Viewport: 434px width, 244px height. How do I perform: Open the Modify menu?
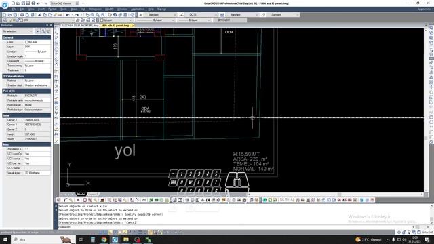pyautogui.click(x=109, y=9)
